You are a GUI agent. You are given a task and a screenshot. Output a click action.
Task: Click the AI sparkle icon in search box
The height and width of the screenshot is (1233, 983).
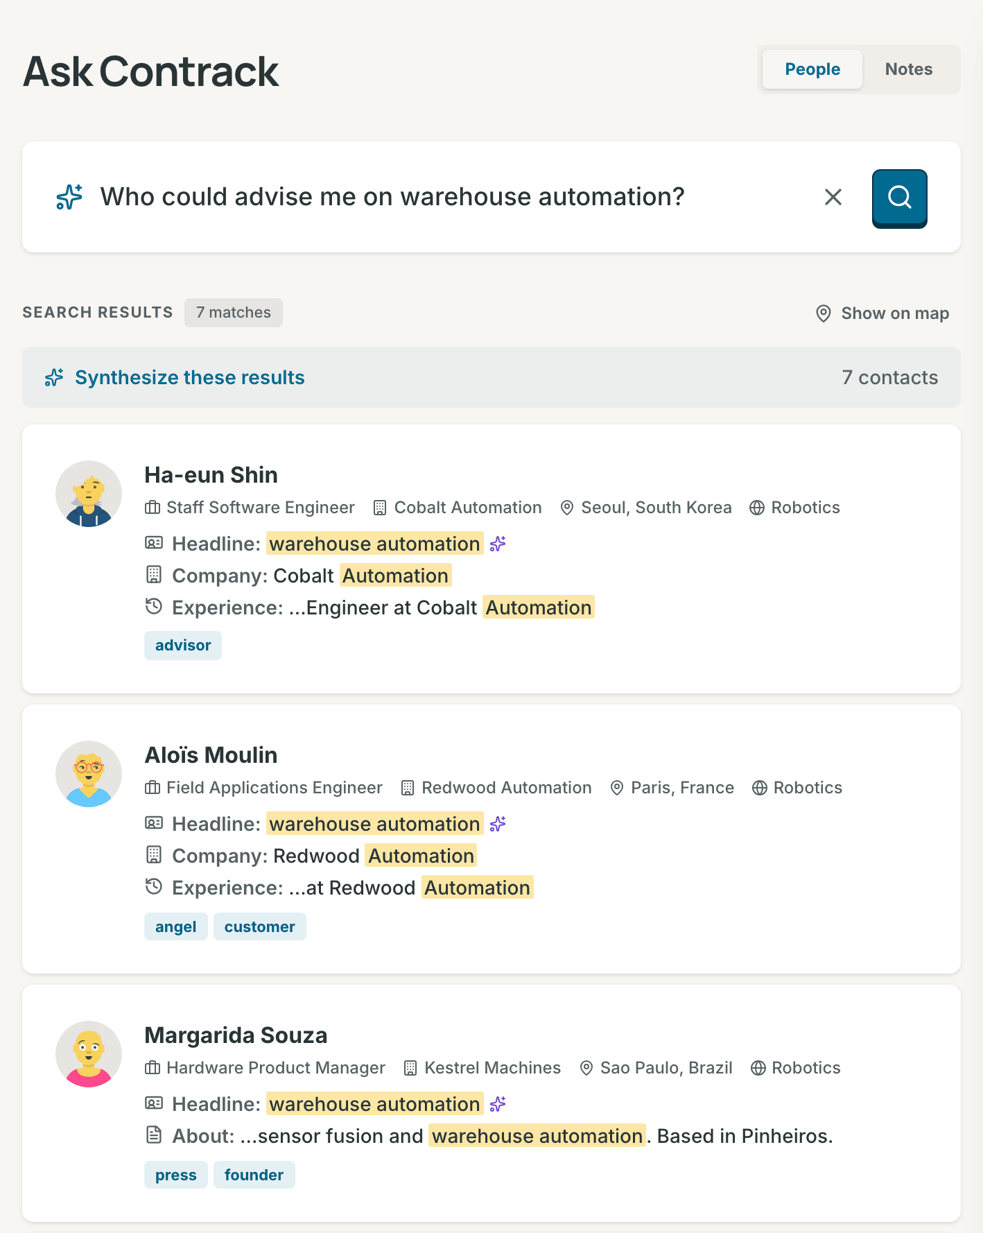coord(69,197)
